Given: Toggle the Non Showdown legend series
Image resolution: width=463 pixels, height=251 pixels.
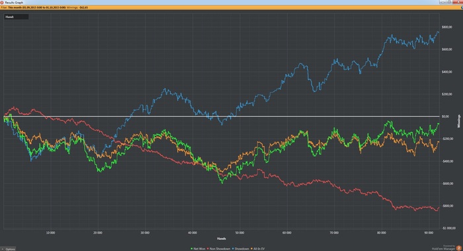Looking at the screenshot, I should [x=218, y=249].
